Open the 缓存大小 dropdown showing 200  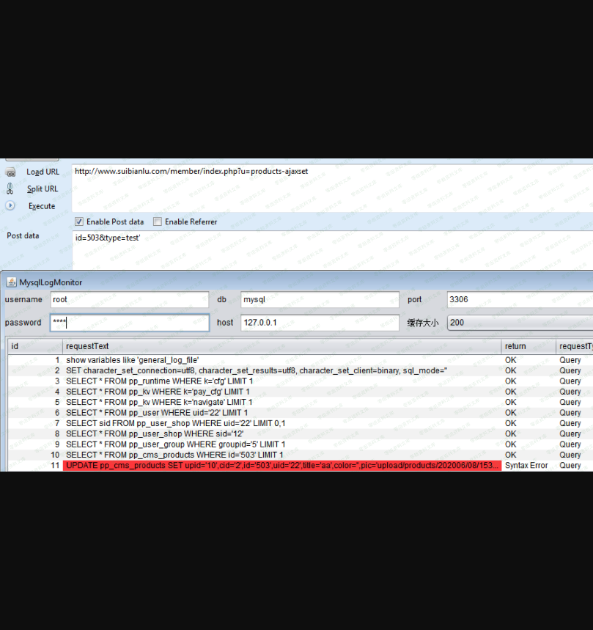519,323
